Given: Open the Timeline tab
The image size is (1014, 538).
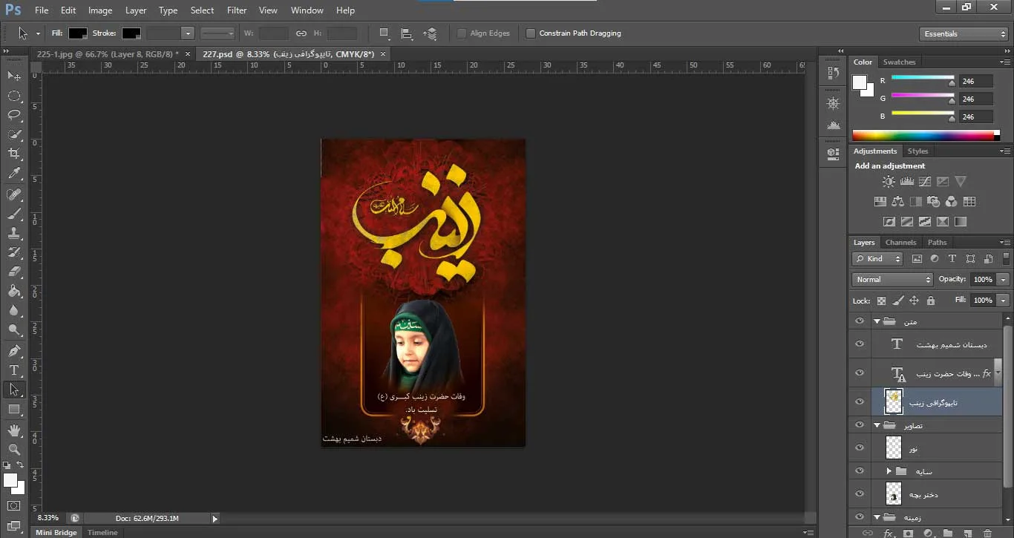Looking at the screenshot, I should click(102, 533).
